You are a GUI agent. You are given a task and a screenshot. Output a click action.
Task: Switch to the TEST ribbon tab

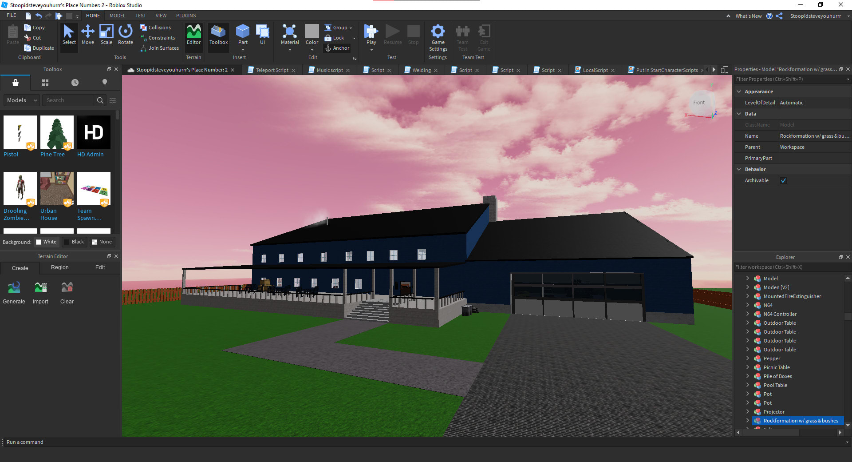141,16
